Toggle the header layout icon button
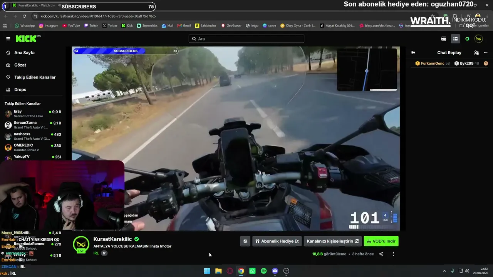The width and height of the screenshot is (493, 277). tap(455, 38)
